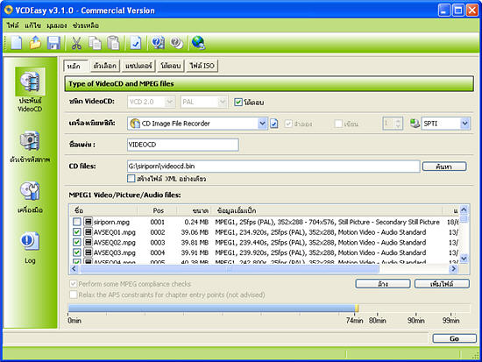Click the size column header (ขนาด)

pos(195,210)
